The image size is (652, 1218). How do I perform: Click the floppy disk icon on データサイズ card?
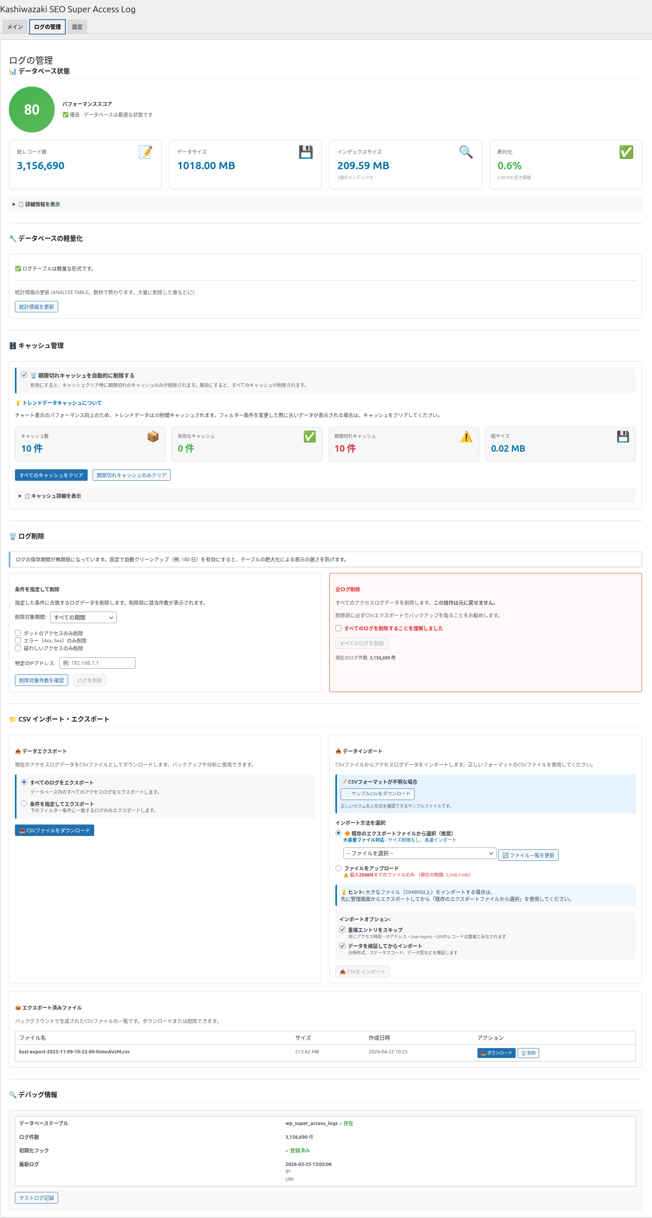coord(306,152)
